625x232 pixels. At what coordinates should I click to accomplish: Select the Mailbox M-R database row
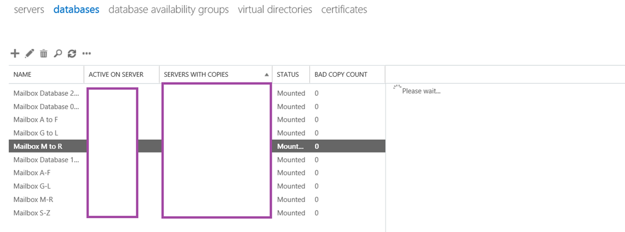click(33, 200)
